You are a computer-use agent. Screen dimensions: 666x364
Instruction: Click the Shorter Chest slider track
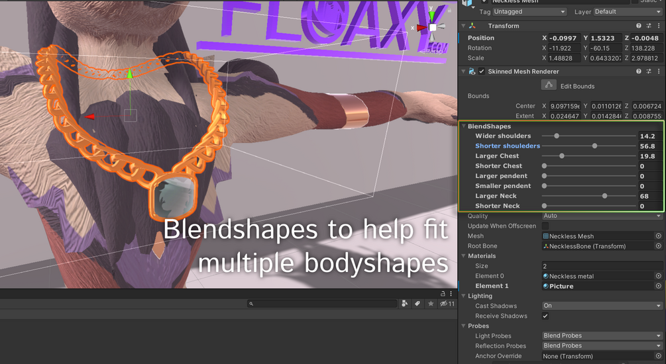[x=588, y=166]
